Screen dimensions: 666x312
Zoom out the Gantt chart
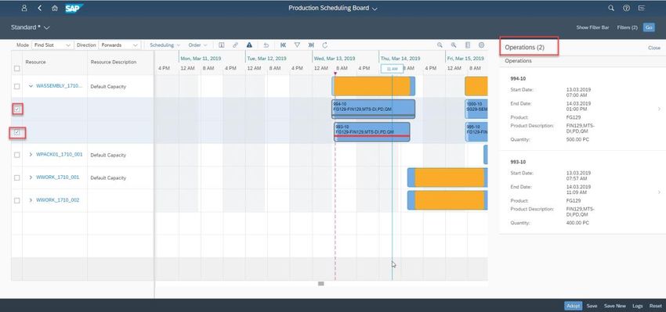[440, 45]
